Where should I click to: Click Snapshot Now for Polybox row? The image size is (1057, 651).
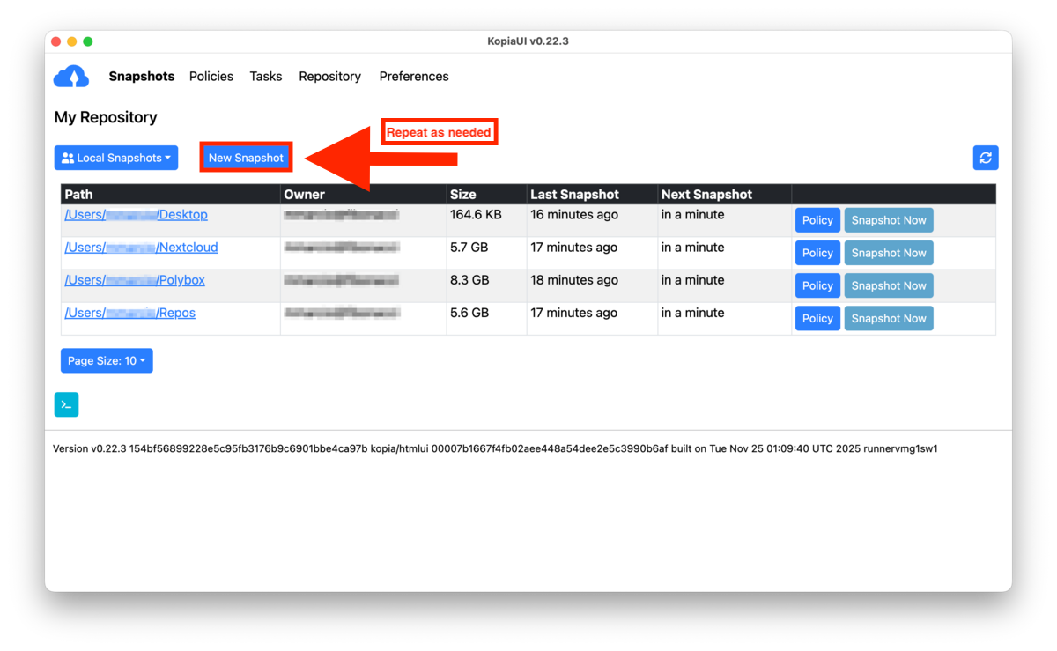[x=889, y=285]
